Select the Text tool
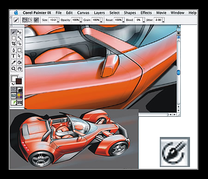The width and height of the screenshot is (208, 179). click(13, 56)
